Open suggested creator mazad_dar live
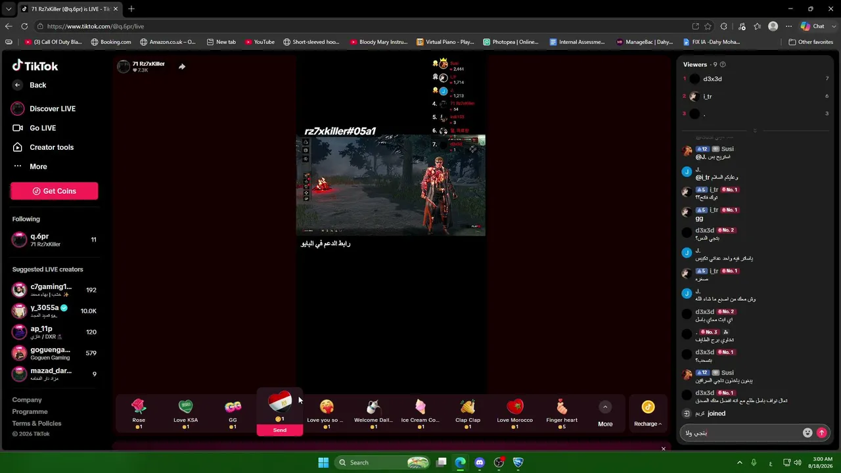The image size is (841, 473). 55,374
